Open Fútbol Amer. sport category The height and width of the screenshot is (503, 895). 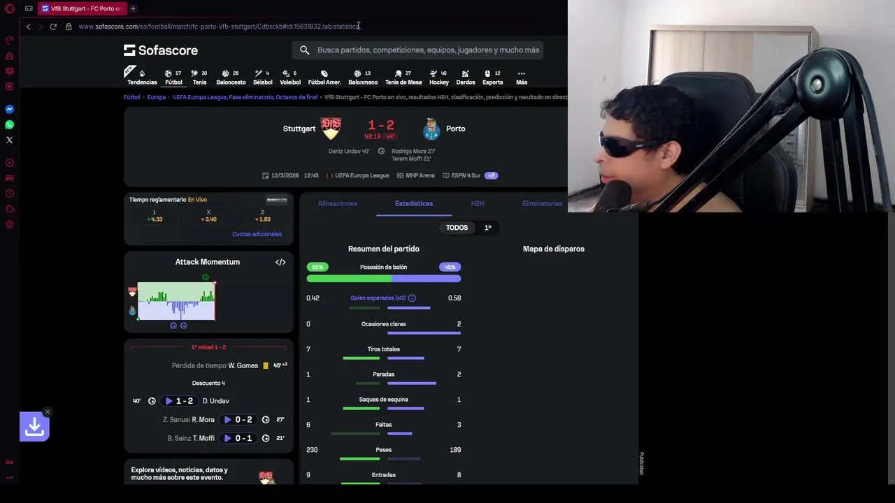(324, 77)
